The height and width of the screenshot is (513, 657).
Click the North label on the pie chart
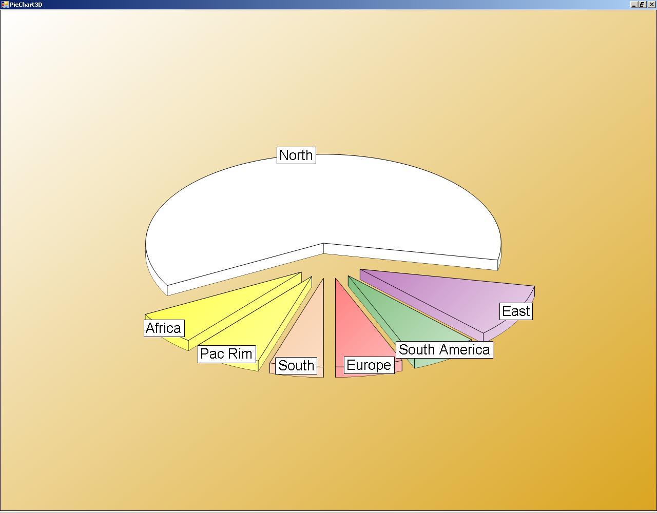point(296,155)
